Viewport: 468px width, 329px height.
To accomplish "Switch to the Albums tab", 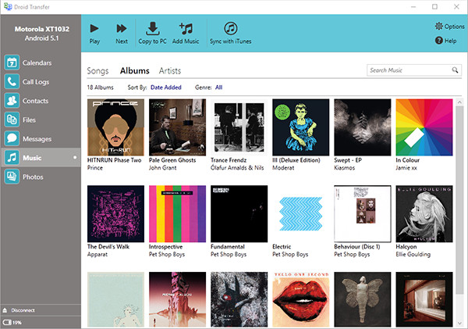I will click(135, 70).
